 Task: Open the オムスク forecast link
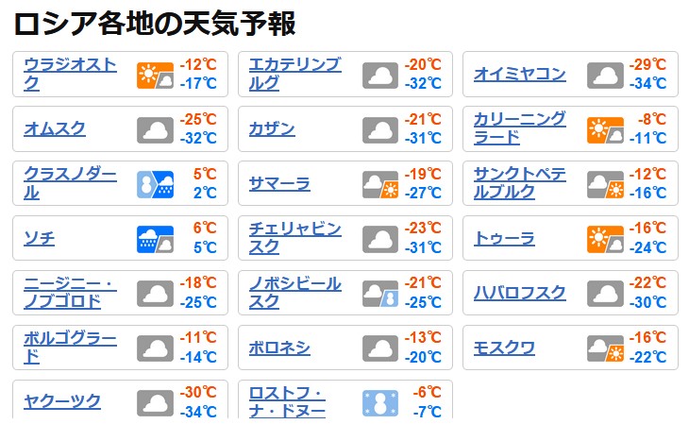(x=55, y=129)
